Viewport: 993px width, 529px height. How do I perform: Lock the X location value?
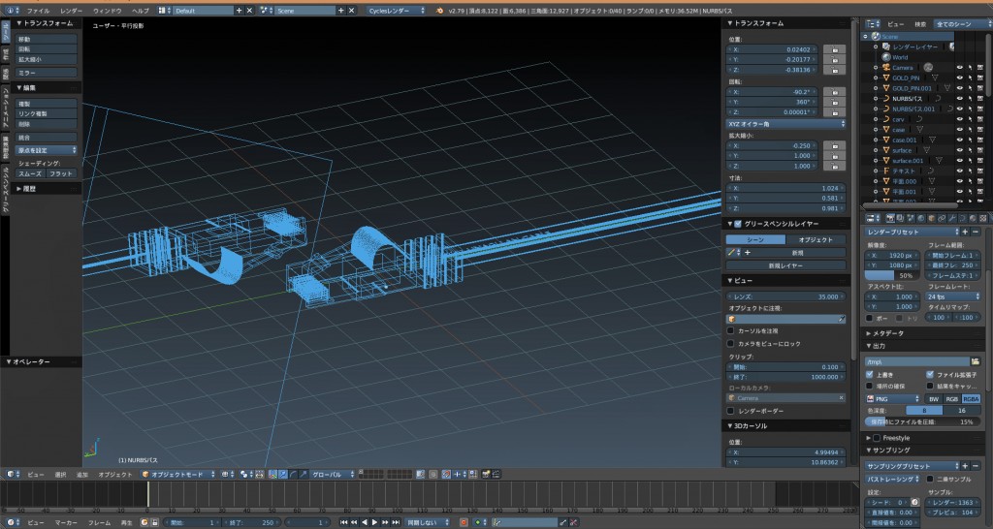tap(835, 48)
